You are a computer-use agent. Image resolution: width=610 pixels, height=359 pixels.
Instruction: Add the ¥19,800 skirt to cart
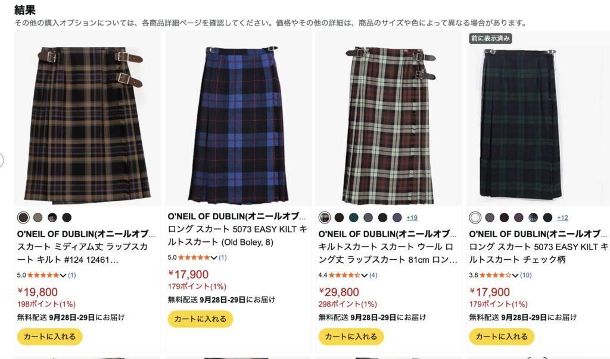tap(49, 336)
